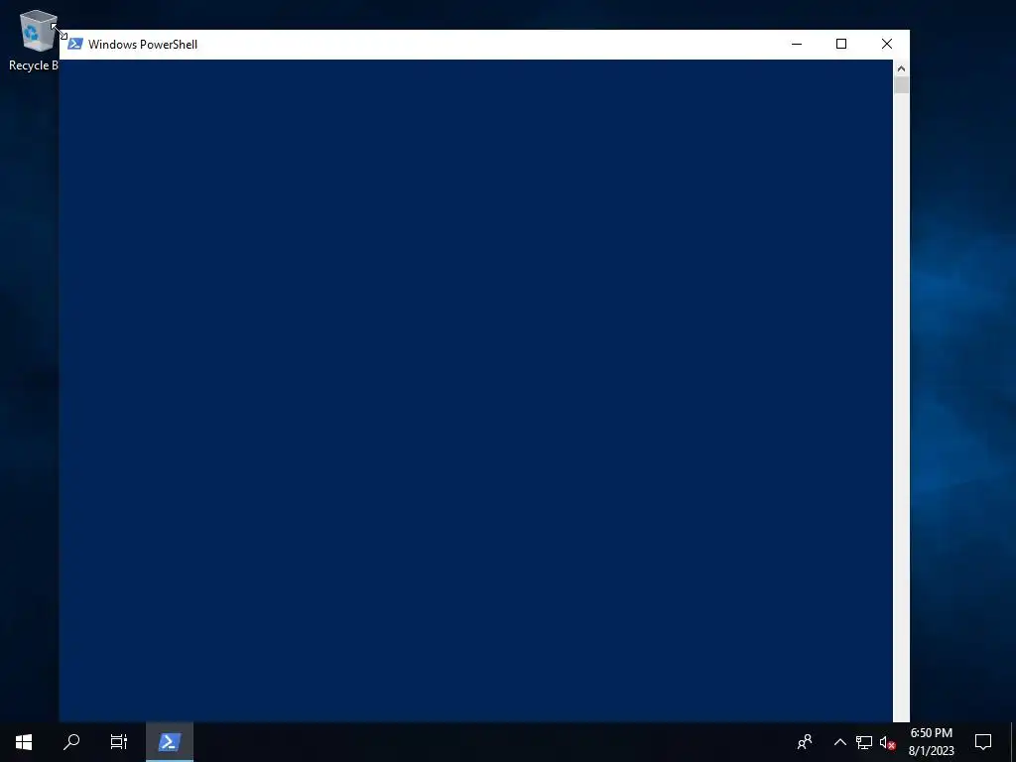Open Task View on the taskbar
The width and height of the screenshot is (1016, 762).
pos(119,742)
